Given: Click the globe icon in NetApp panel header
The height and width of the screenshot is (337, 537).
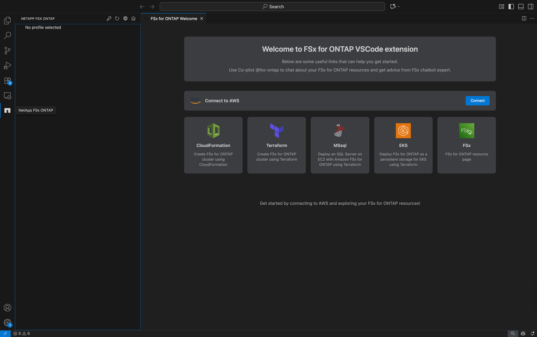Looking at the screenshot, I should pos(125,18).
